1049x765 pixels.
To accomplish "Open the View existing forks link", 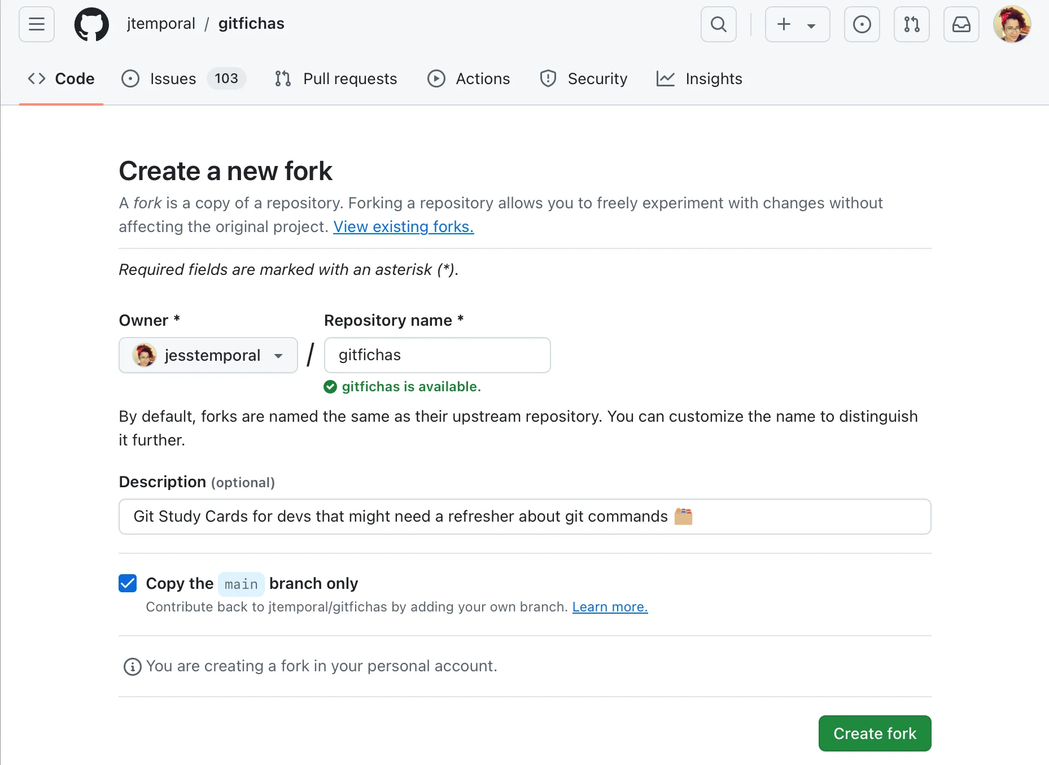I will (403, 226).
